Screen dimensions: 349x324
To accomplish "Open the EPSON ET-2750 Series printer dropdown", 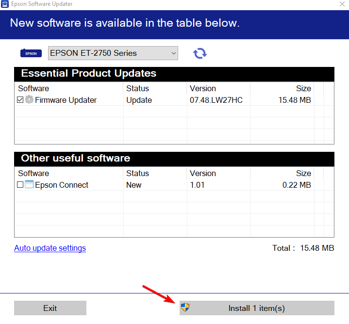I will [x=113, y=53].
